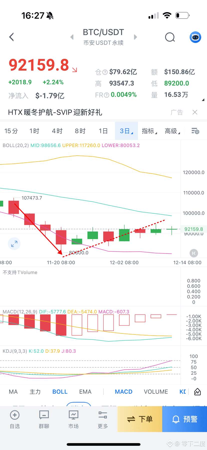
Task: Close the HTX advertisement banner
Action: click(x=195, y=112)
